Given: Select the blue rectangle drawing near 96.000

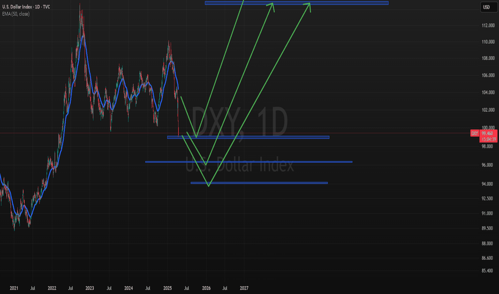Looking at the screenshot, I should coord(248,162).
